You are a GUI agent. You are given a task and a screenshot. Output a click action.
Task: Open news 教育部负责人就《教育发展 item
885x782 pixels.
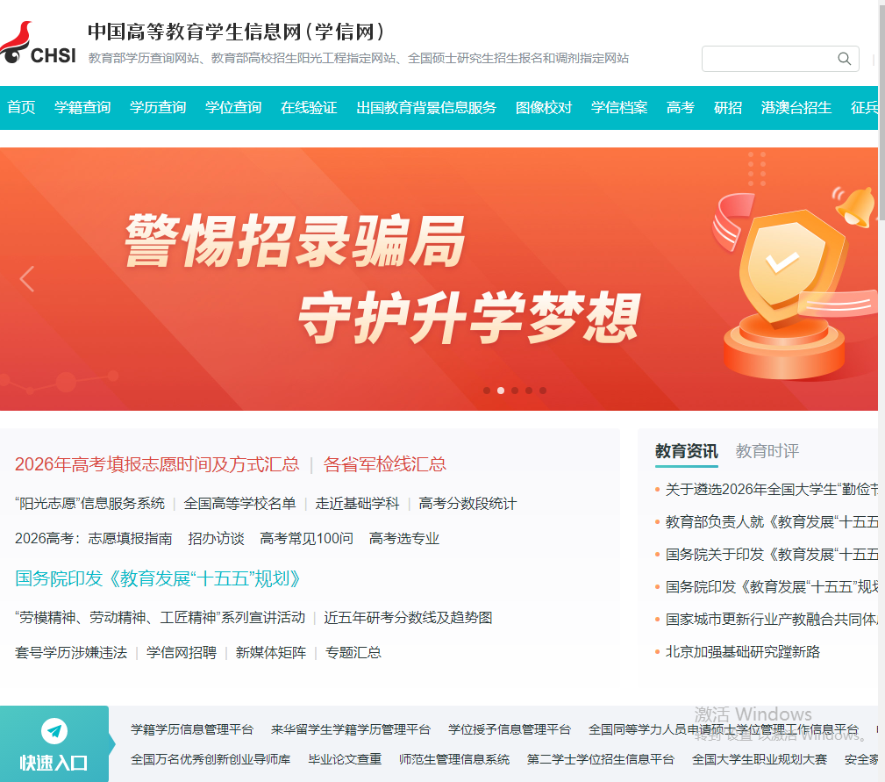click(x=771, y=521)
